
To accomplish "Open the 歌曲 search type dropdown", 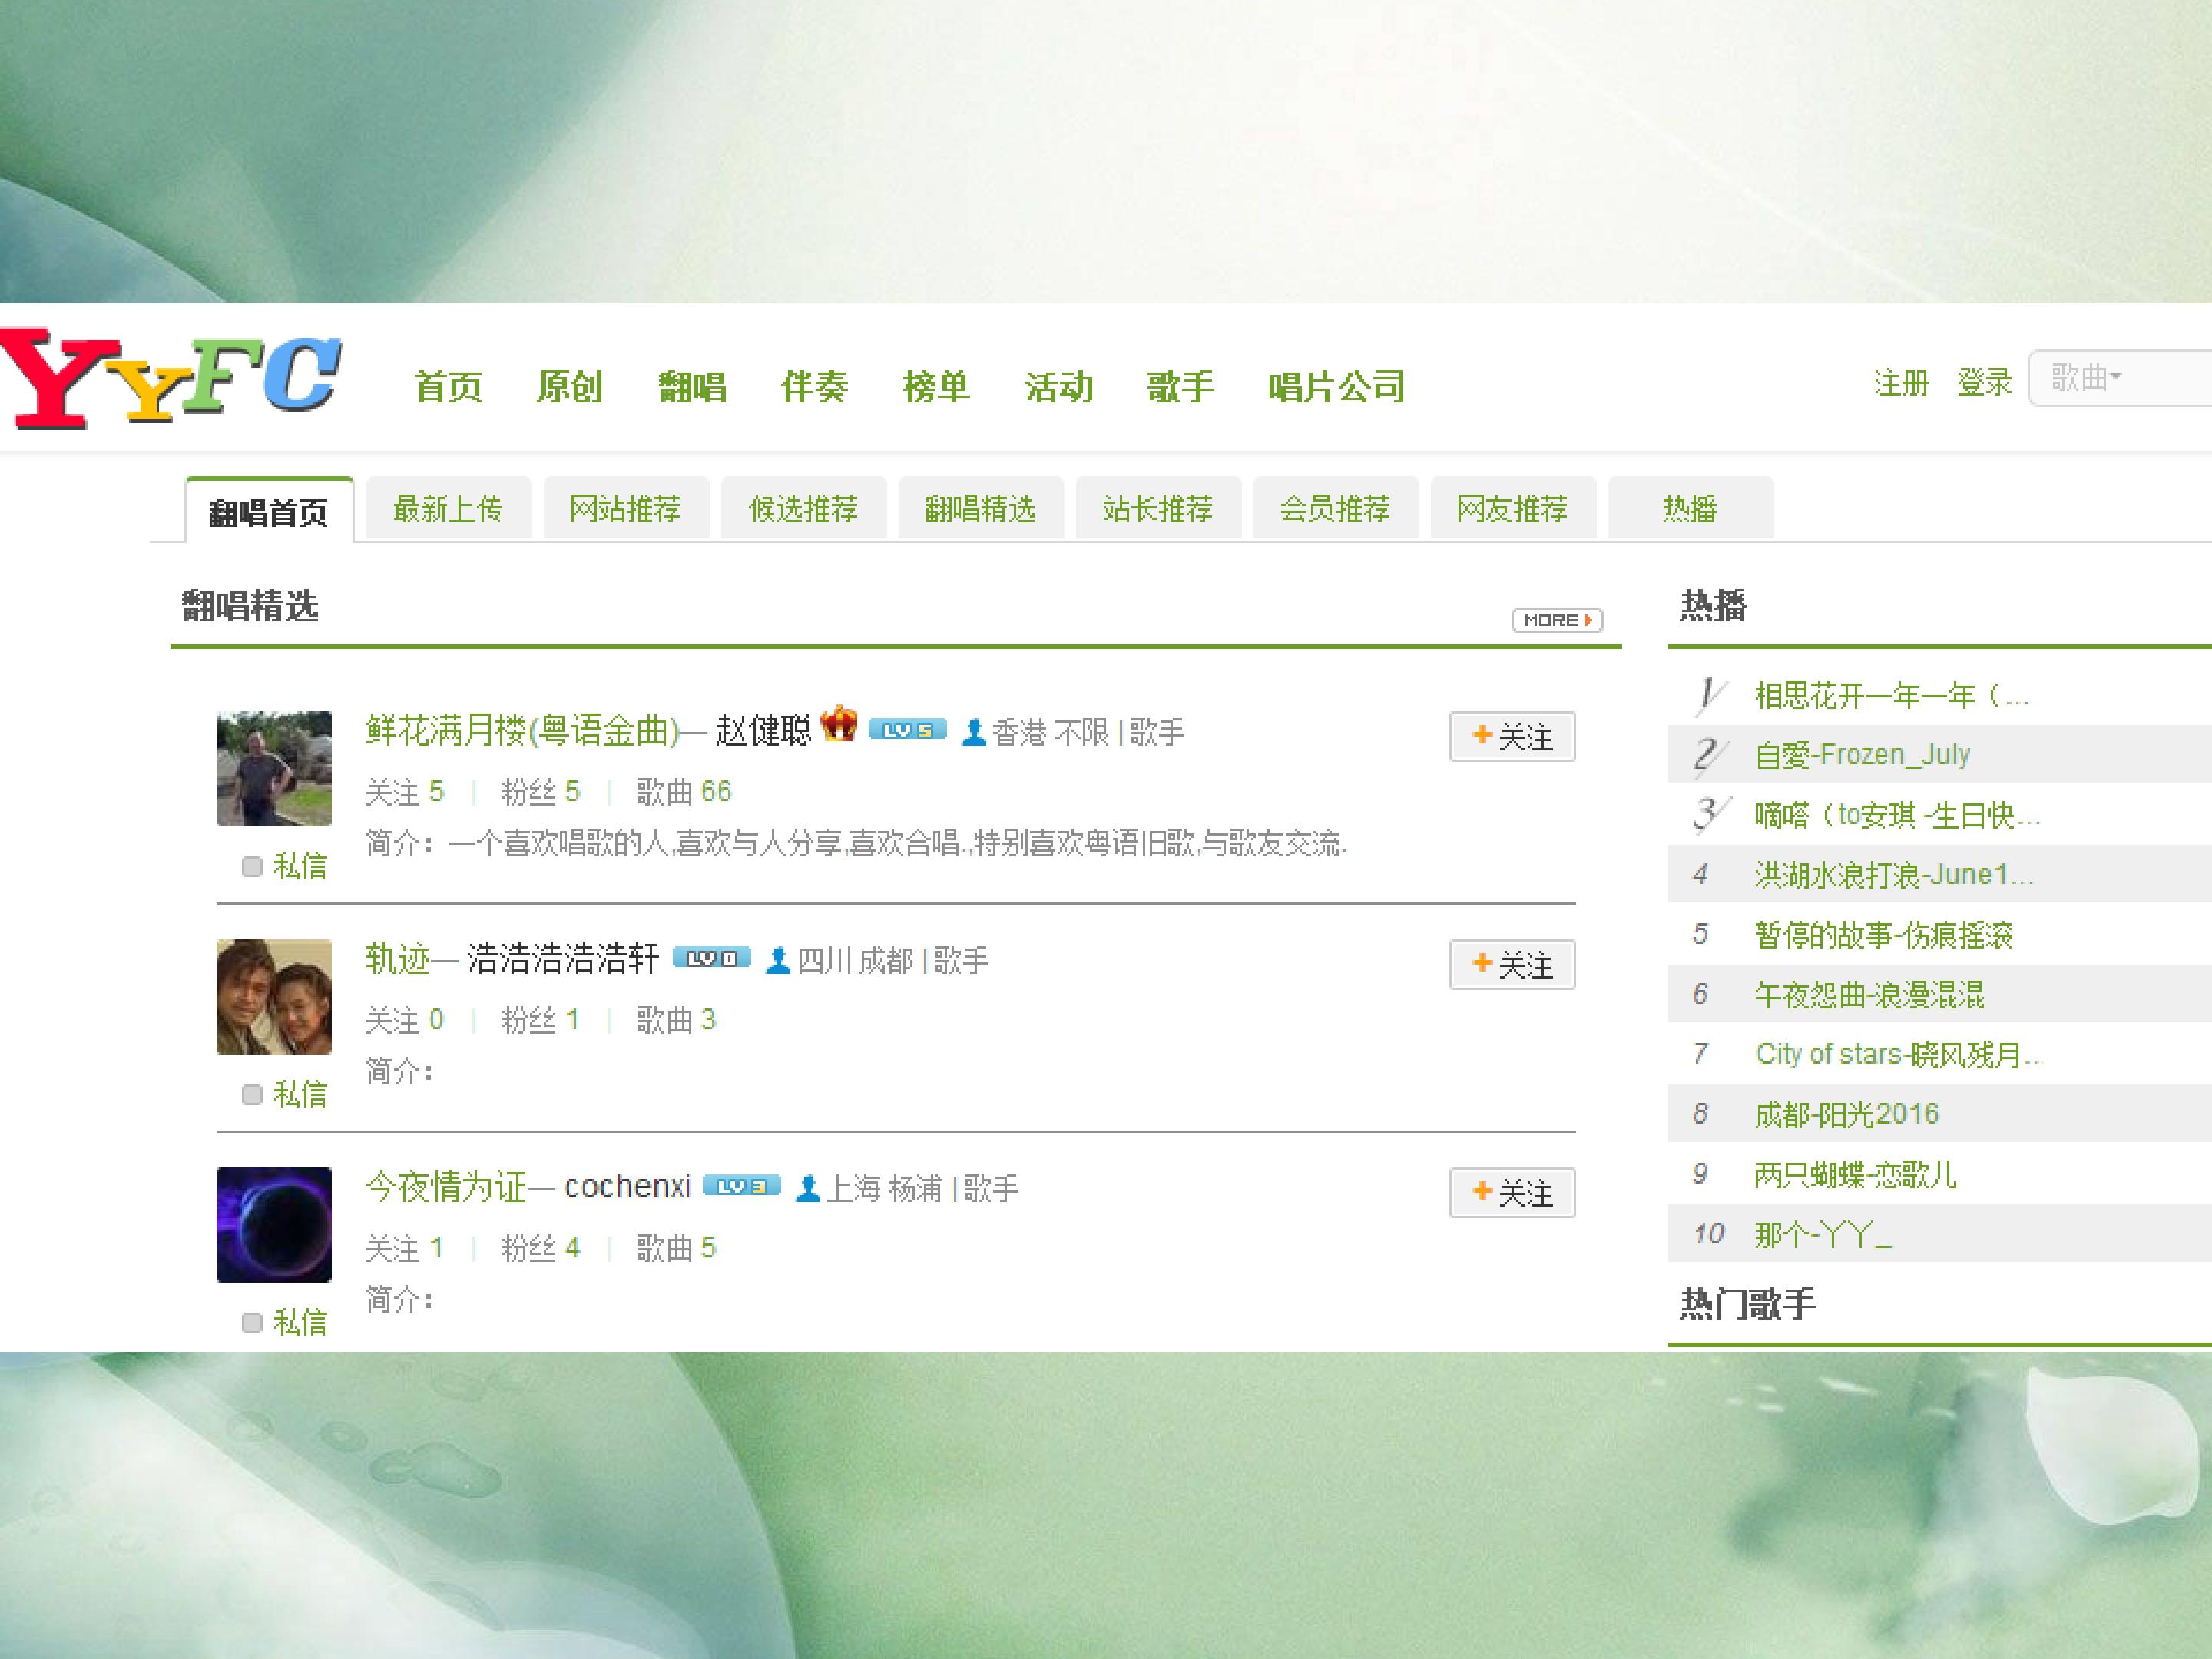I will (x=2086, y=378).
